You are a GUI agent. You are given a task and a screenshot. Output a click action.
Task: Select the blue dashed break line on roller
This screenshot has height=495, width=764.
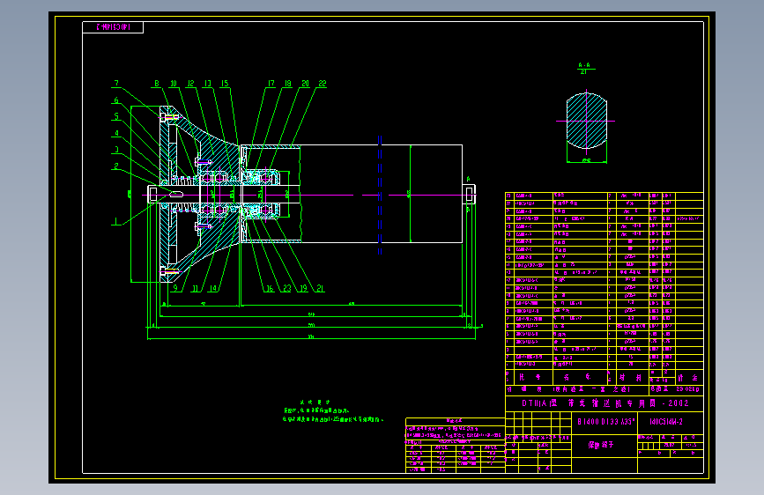tap(380, 195)
